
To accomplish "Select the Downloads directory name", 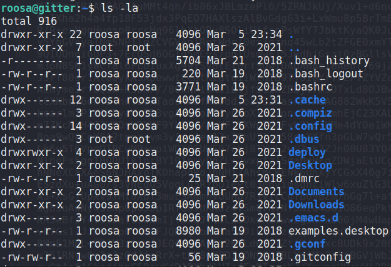I will pyautogui.click(x=316, y=205).
